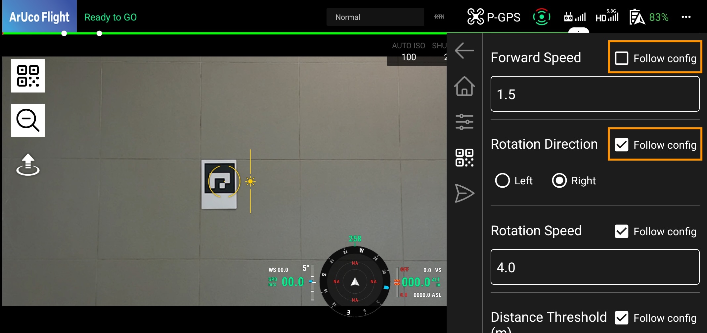Viewport: 707px width, 333px height.
Task: Select the ArUco scan icon over the camera view
Action: coord(28,76)
